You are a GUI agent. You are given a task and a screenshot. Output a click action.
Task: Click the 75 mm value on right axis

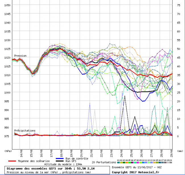pyautogui.click(x=178, y=5)
